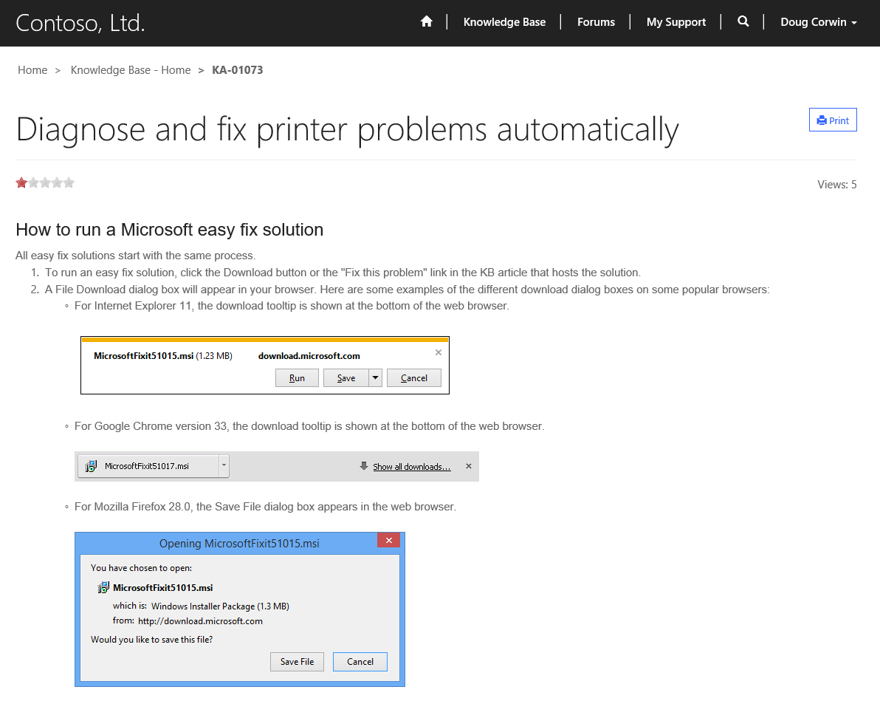Close the IE download bar with X

pos(439,352)
